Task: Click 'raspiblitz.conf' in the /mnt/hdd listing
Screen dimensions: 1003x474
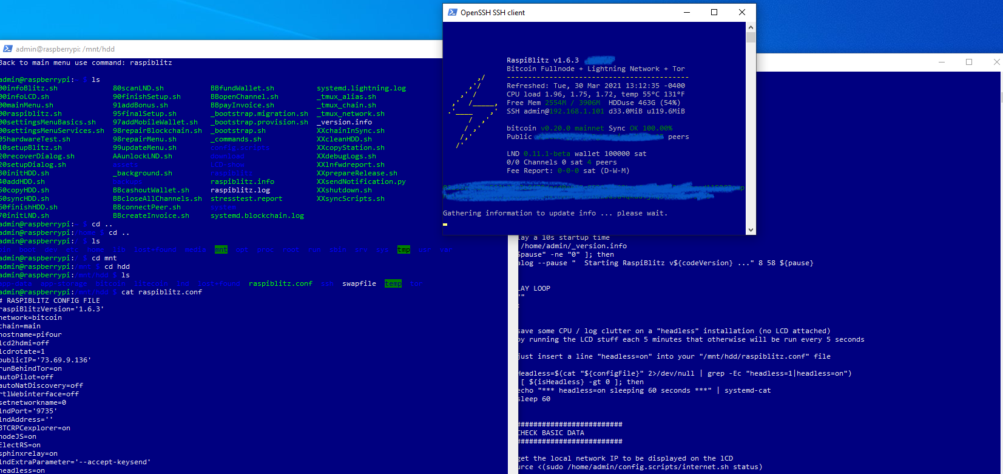Action: pos(280,283)
